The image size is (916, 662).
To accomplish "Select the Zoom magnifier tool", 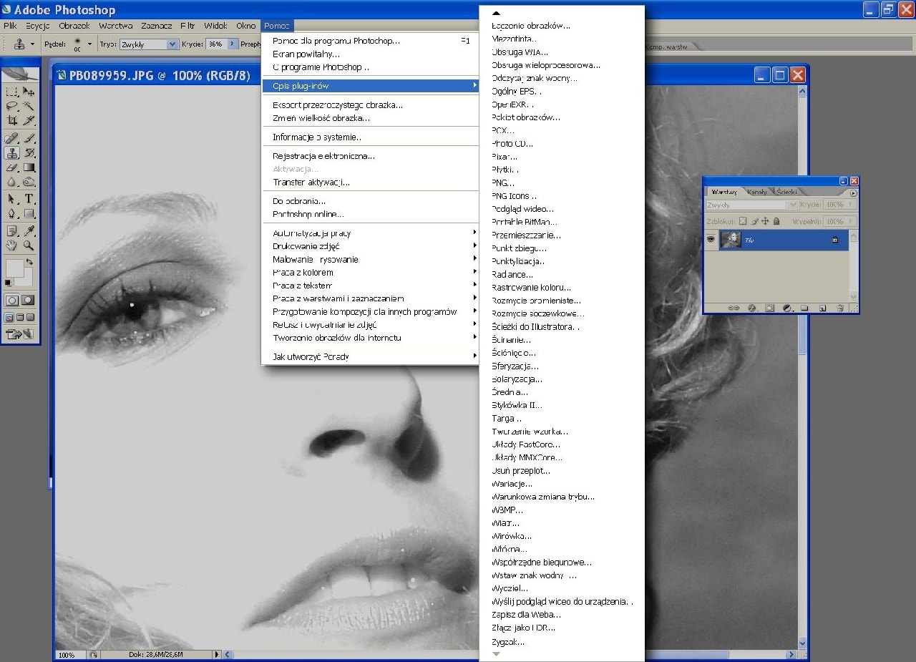I will pos(29,245).
